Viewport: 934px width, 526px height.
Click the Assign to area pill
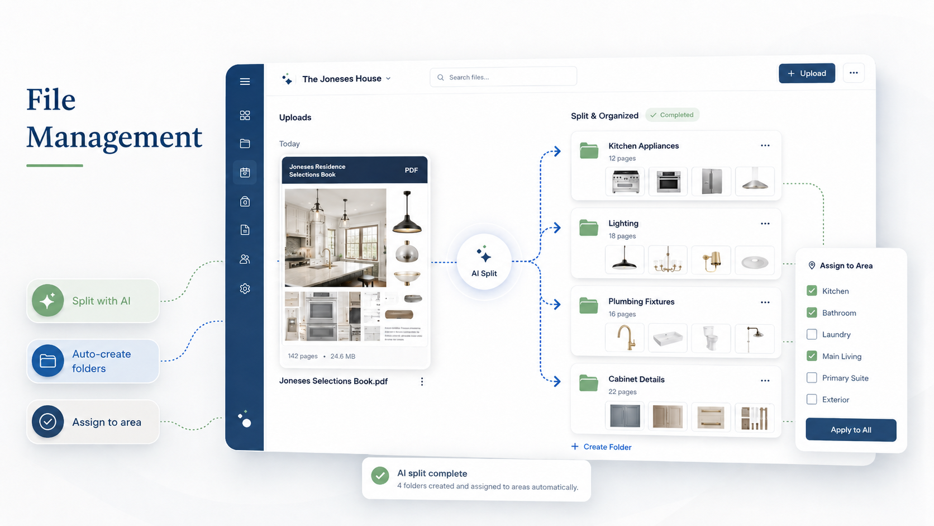tap(93, 422)
